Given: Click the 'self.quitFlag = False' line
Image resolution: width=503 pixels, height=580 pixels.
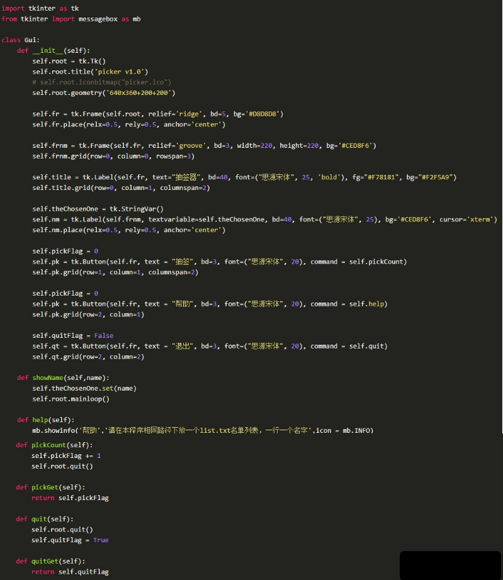Looking at the screenshot, I should point(73,335).
